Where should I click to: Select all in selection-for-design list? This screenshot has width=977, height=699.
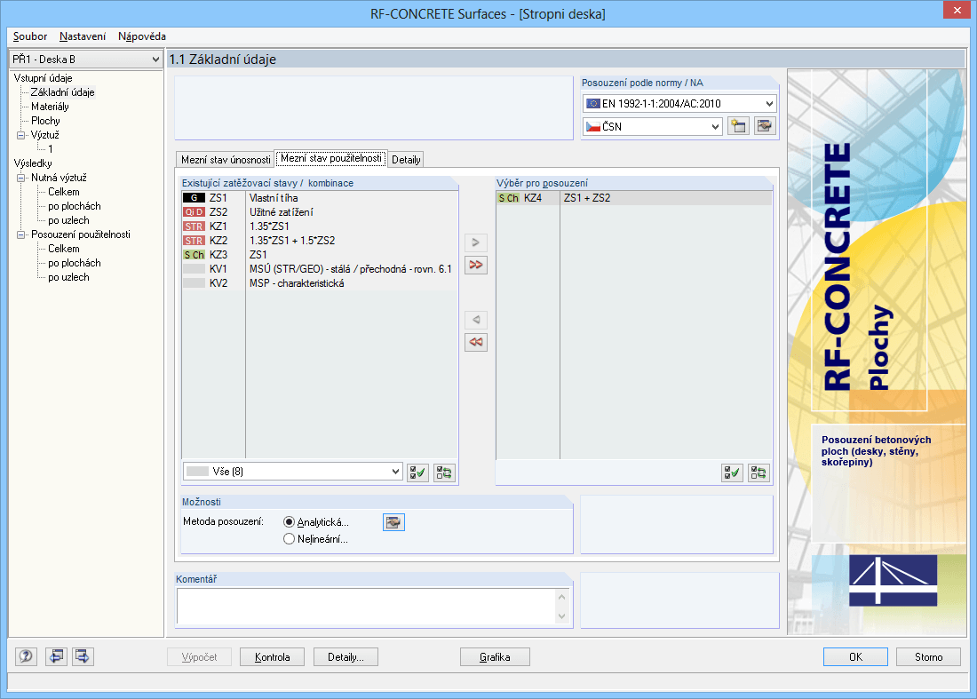point(732,473)
